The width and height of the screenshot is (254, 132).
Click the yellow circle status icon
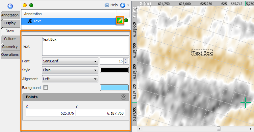pyautogui.click(x=25, y=5)
